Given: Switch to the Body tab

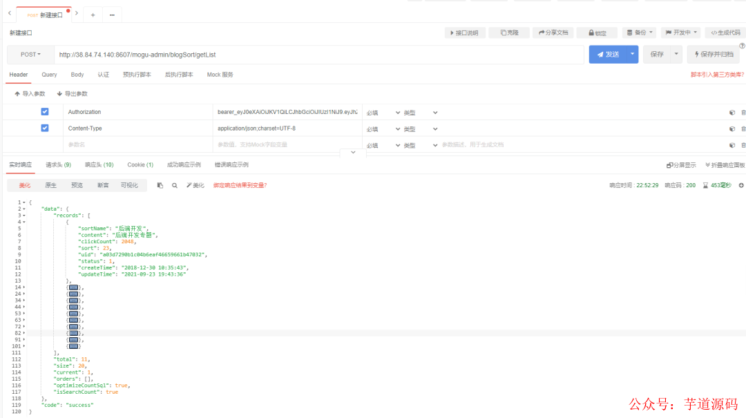Looking at the screenshot, I should [77, 75].
